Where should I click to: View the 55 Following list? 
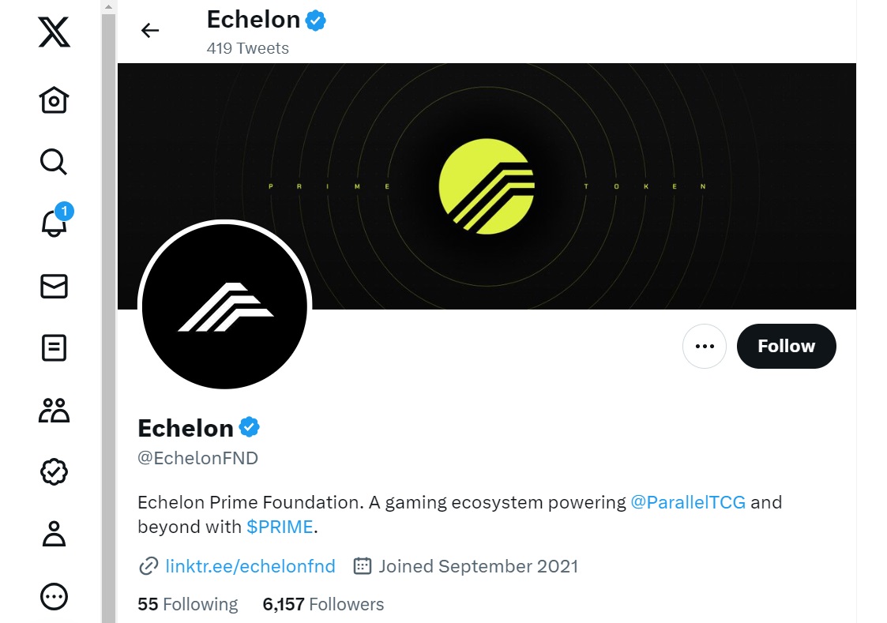(x=188, y=604)
